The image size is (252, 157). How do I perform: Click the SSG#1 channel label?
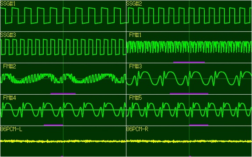tap(8, 3)
